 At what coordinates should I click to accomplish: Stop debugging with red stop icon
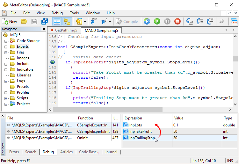click(x=177, y=21)
